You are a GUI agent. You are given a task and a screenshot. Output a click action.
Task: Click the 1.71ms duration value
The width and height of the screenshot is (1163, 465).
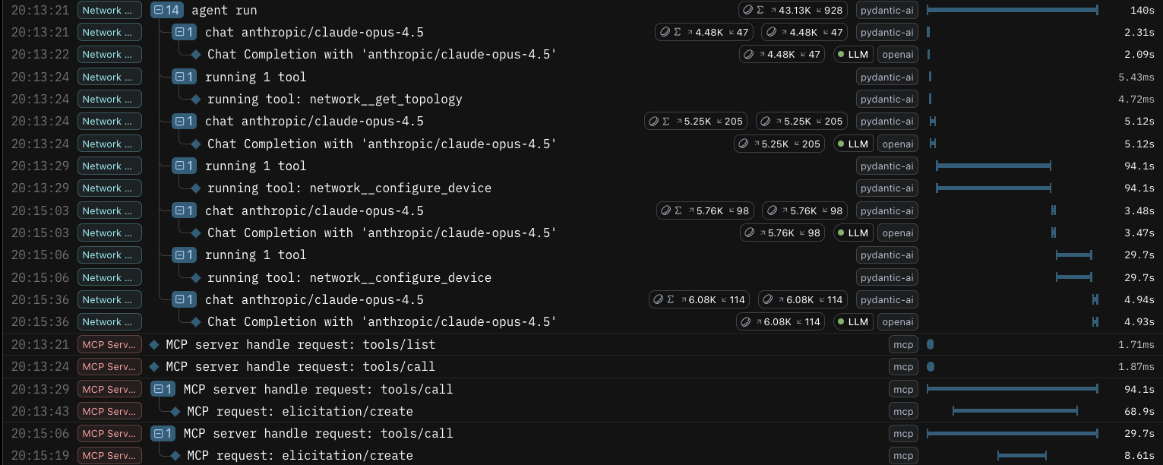point(1136,344)
